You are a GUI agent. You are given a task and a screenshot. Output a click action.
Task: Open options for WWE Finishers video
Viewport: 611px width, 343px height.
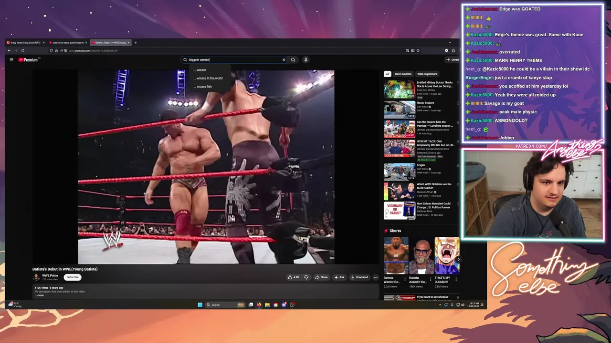pyautogui.click(x=458, y=185)
